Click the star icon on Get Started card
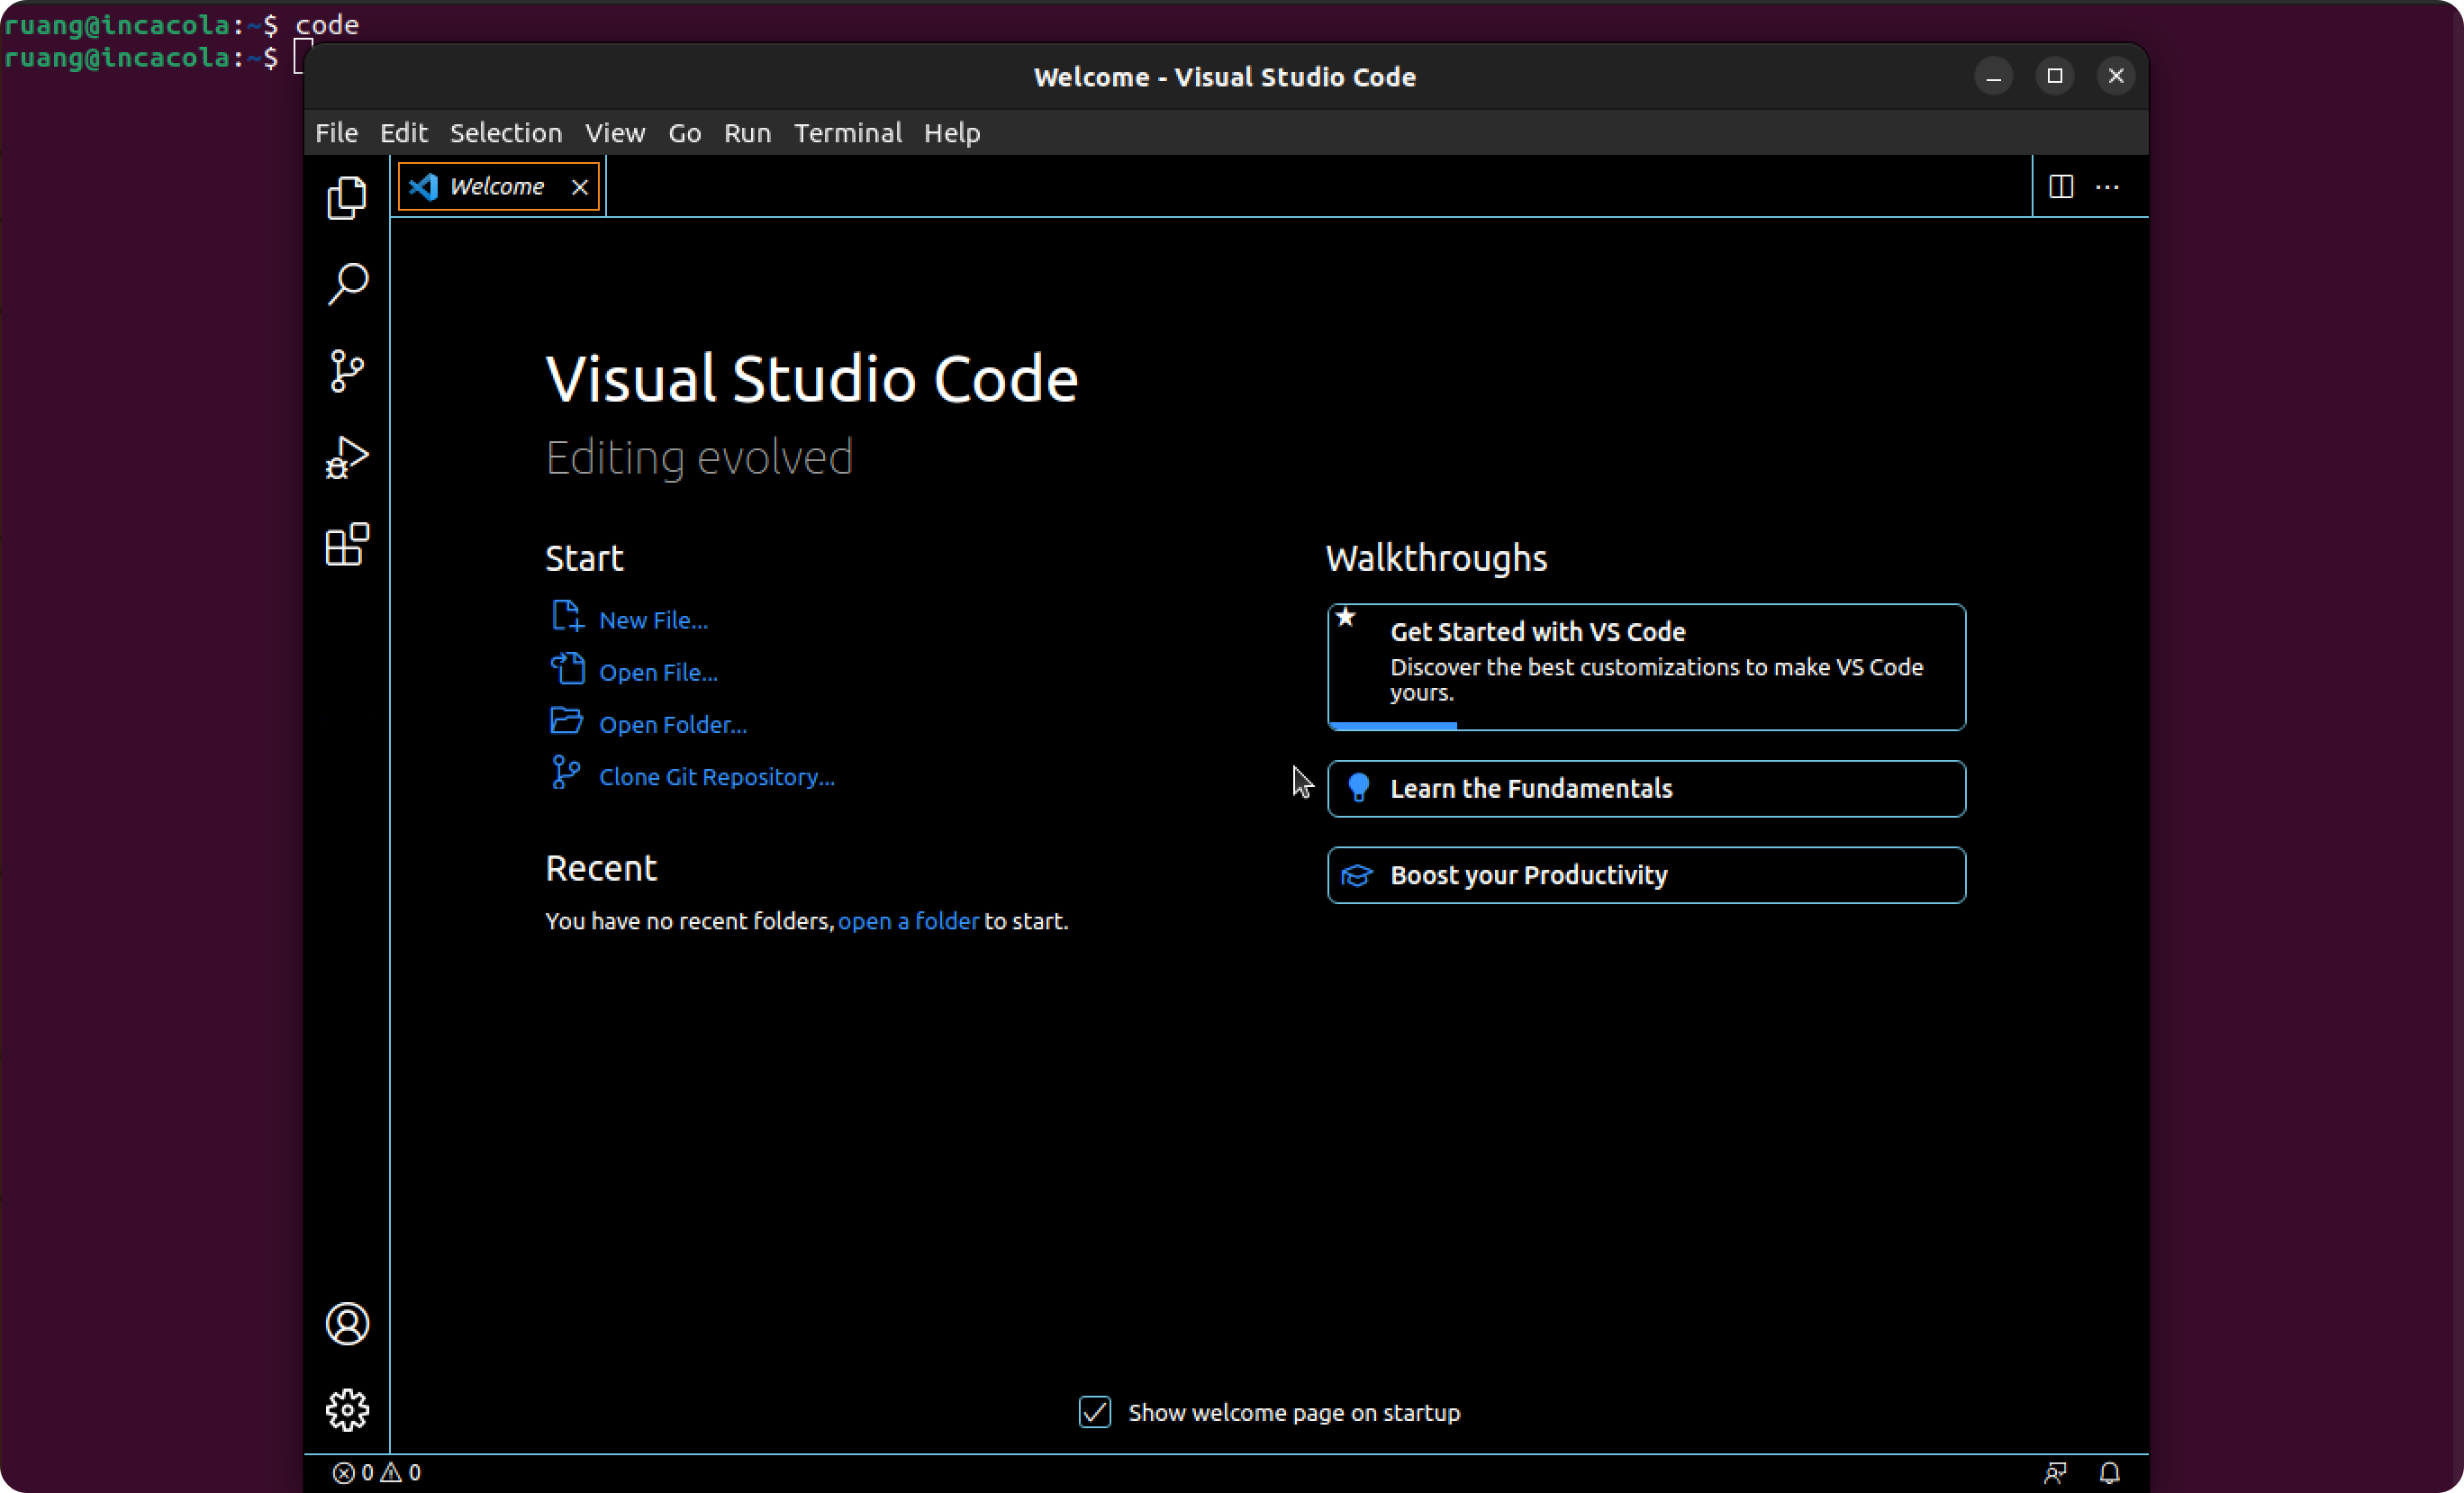This screenshot has width=2464, height=1493. (1346, 617)
